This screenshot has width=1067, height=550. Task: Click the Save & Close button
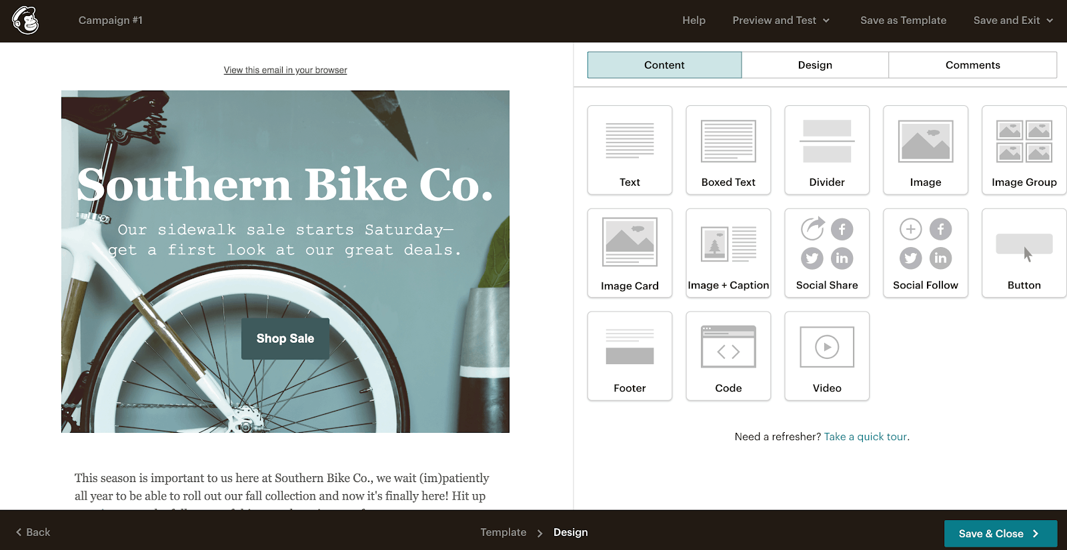[x=1000, y=533]
